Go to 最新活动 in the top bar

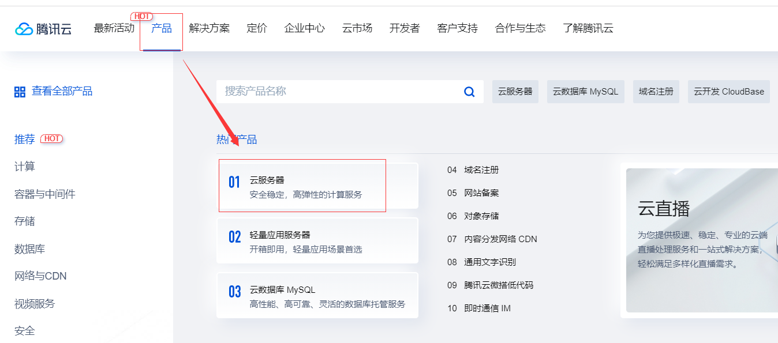coord(114,28)
